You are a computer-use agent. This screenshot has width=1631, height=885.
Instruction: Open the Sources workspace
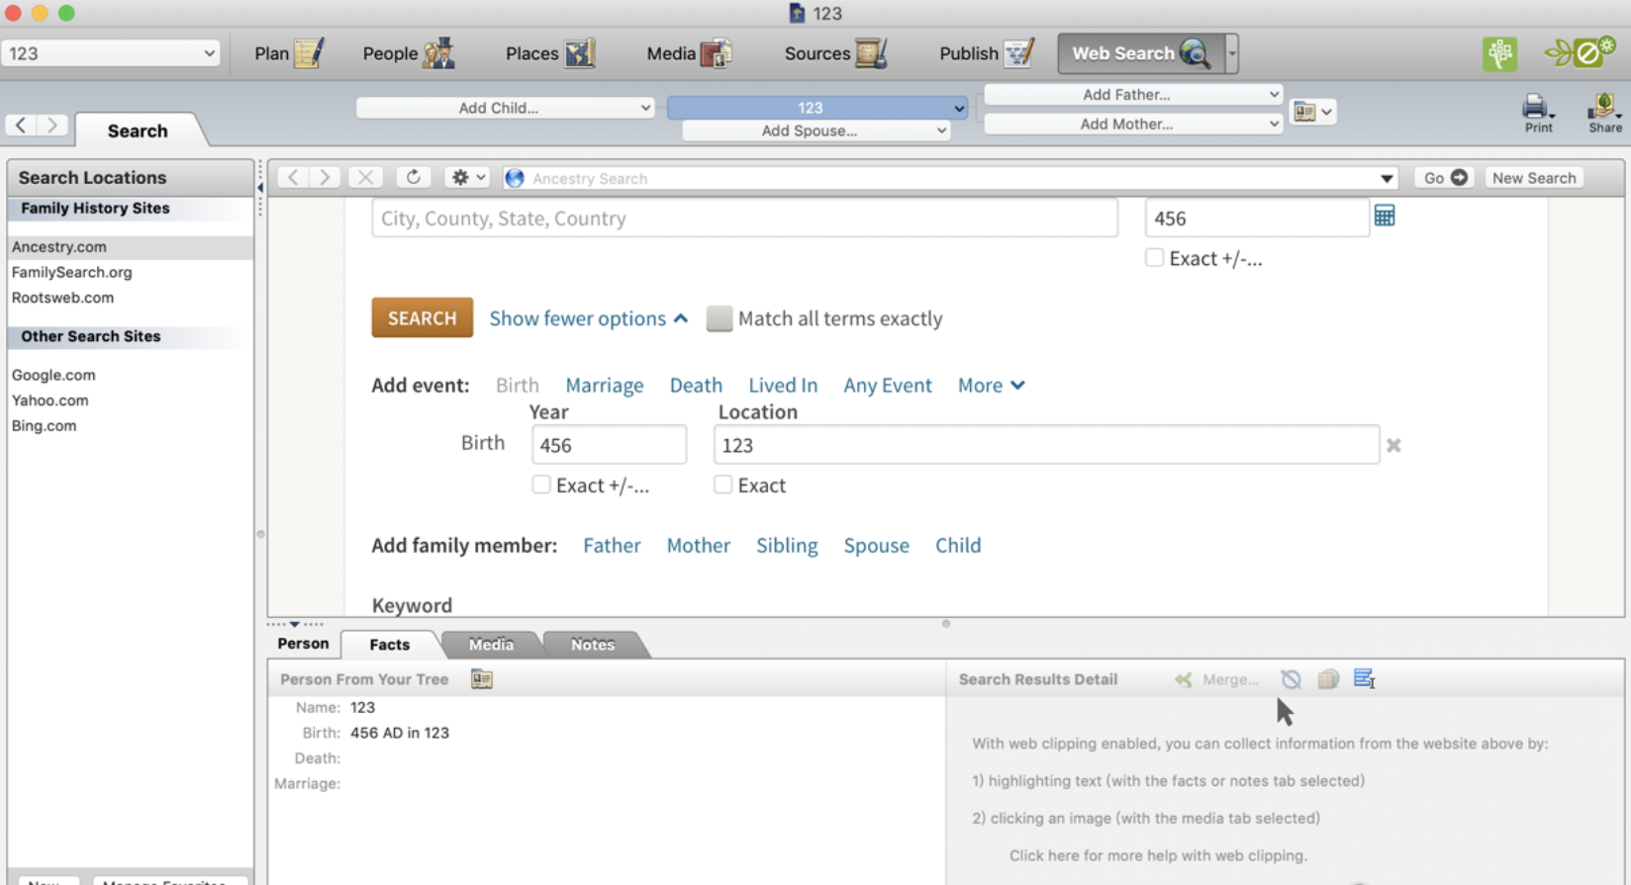[835, 53]
